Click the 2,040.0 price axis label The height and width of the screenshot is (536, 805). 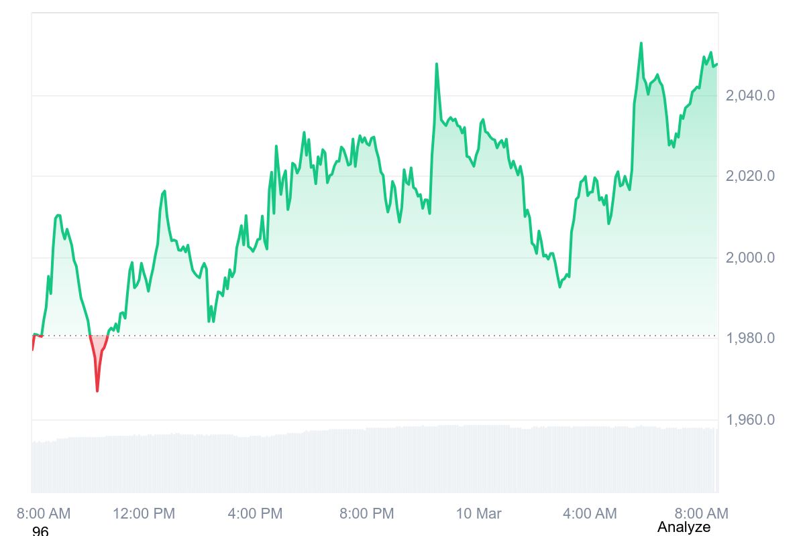750,96
